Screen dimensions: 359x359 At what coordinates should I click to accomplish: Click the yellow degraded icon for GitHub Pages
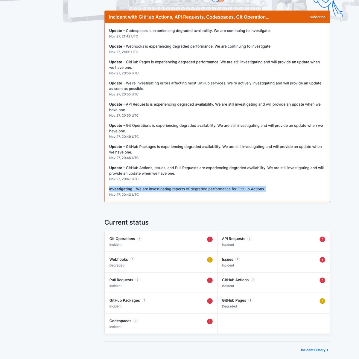pyautogui.click(x=323, y=301)
